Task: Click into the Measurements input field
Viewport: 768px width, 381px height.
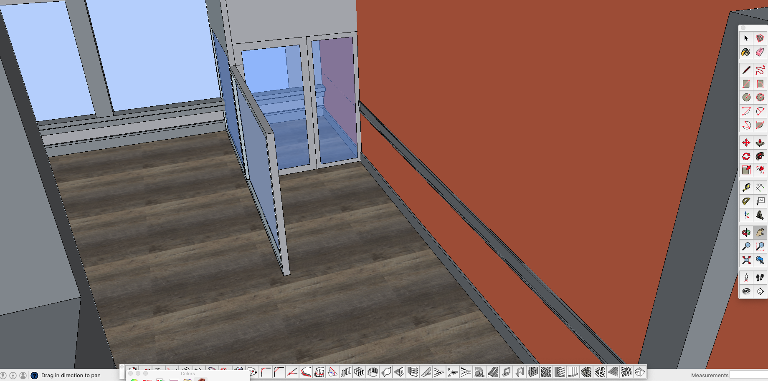Action: [749, 375]
